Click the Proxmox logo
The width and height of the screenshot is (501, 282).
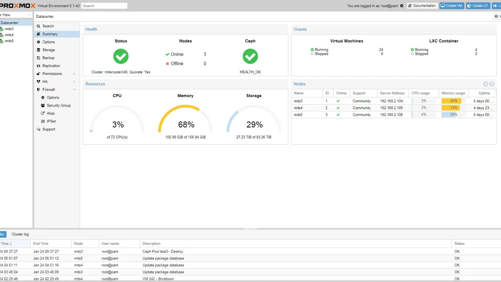click(x=18, y=5)
